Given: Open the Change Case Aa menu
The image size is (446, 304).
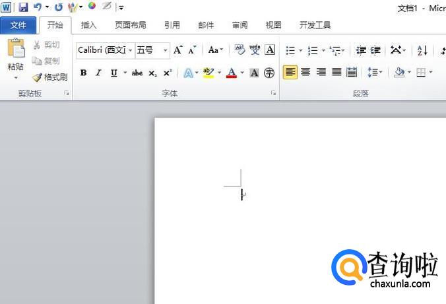Looking at the screenshot, I should click(215, 50).
